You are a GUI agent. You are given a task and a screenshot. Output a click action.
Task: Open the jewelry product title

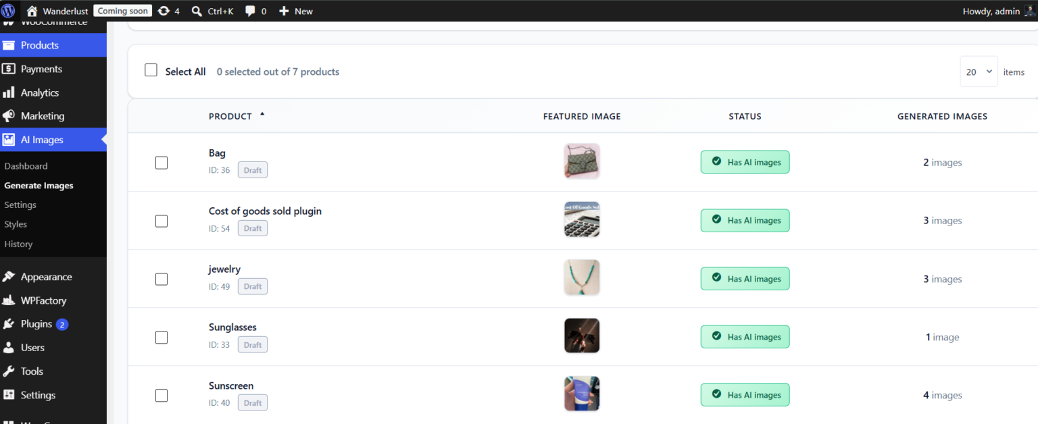pyautogui.click(x=224, y=269)
